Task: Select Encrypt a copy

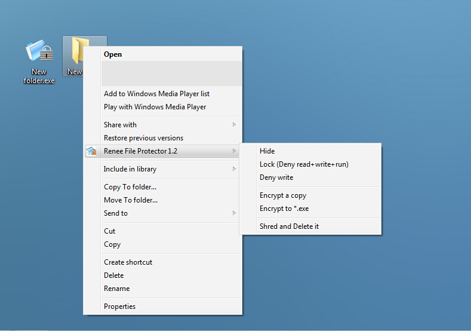Action: click(282, 195)
